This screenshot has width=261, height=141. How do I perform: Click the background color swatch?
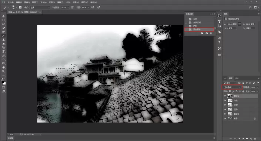click(x=4, y=83)
